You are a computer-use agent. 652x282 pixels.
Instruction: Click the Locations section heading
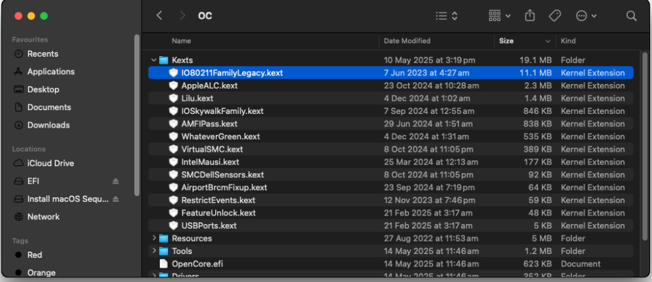click(x=29, y=149)
